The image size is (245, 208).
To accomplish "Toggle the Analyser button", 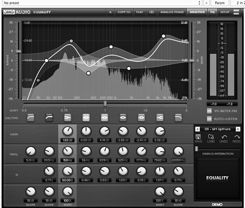I will click(197, 12).
